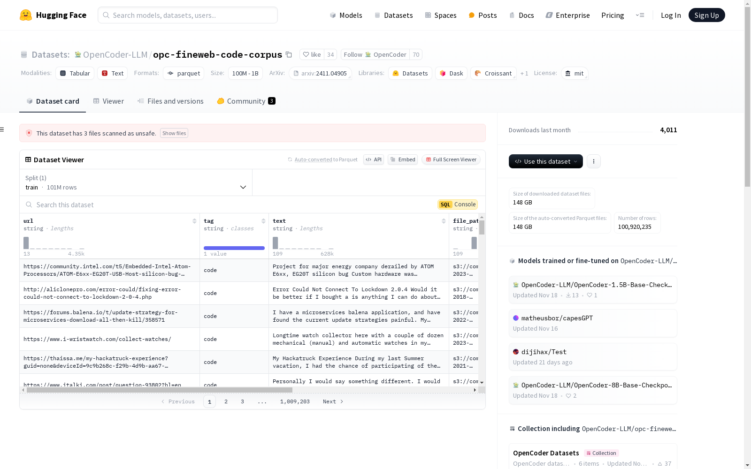Viewport: 751px width, 469px height.
Task: Open the navigation more-menu icon
Action: pyautogui.click(x=640, y=15)
